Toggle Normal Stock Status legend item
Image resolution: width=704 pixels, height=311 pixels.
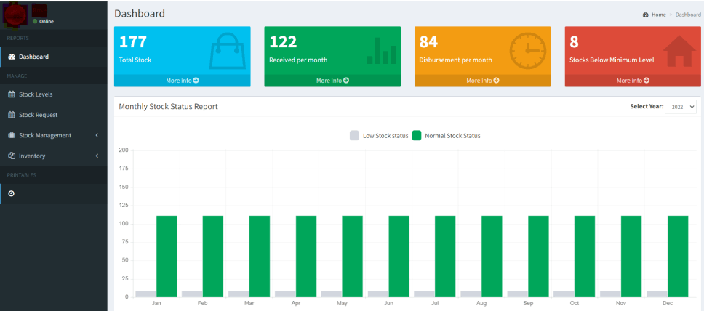[446, 135]
